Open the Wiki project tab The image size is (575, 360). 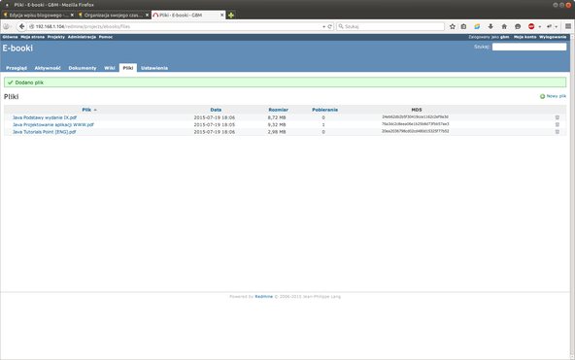(x=110, y=68)
